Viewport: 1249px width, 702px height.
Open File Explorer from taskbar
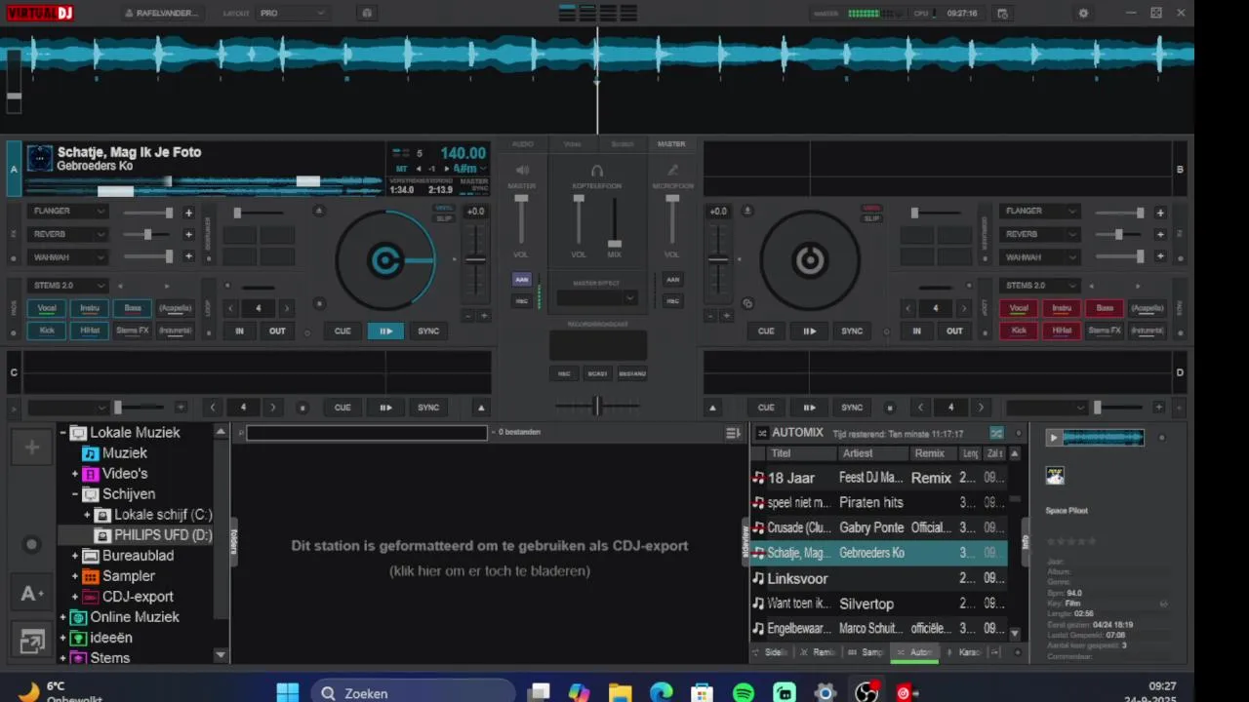(x=621, y=692)
